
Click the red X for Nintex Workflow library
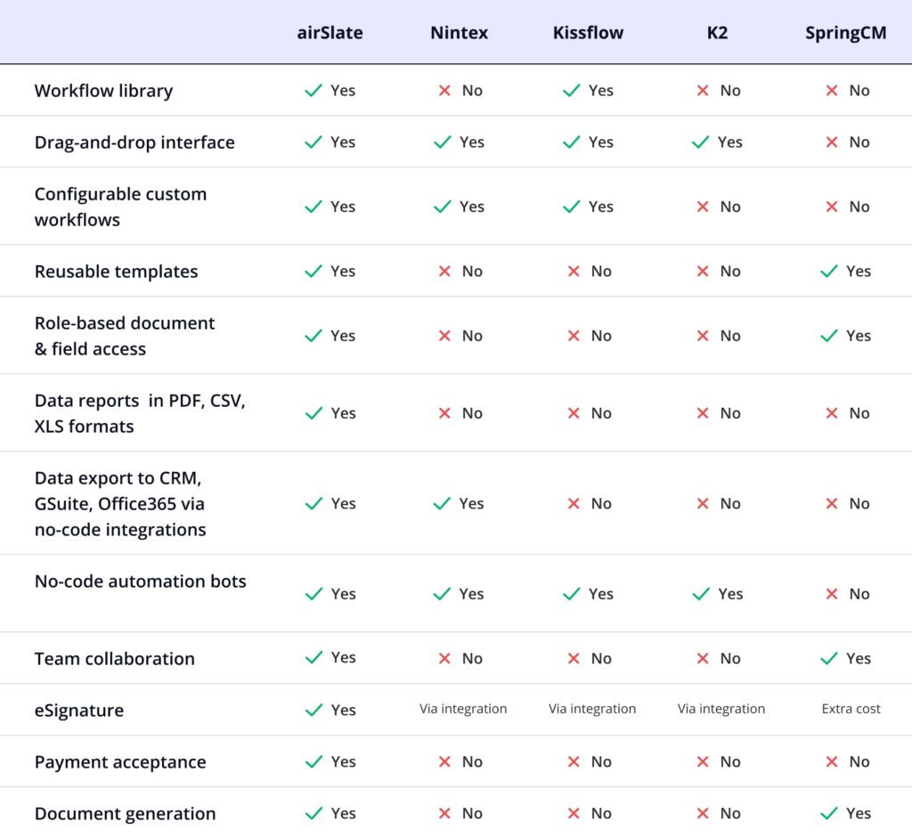[x=444, y=91]
